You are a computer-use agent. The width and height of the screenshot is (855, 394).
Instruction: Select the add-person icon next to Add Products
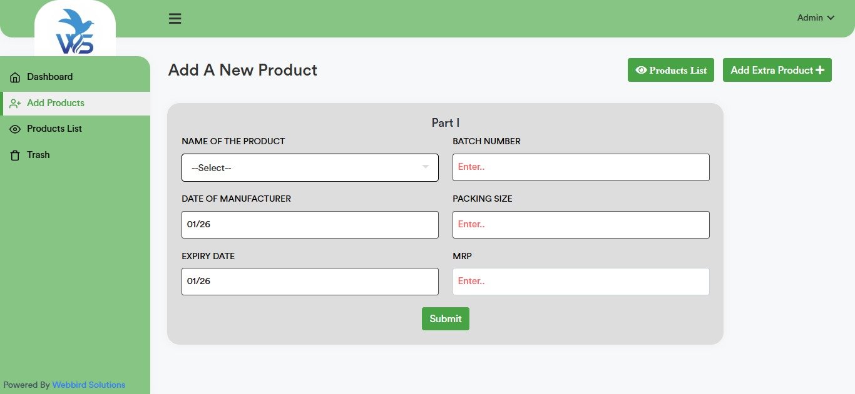[x=14, y=102]
